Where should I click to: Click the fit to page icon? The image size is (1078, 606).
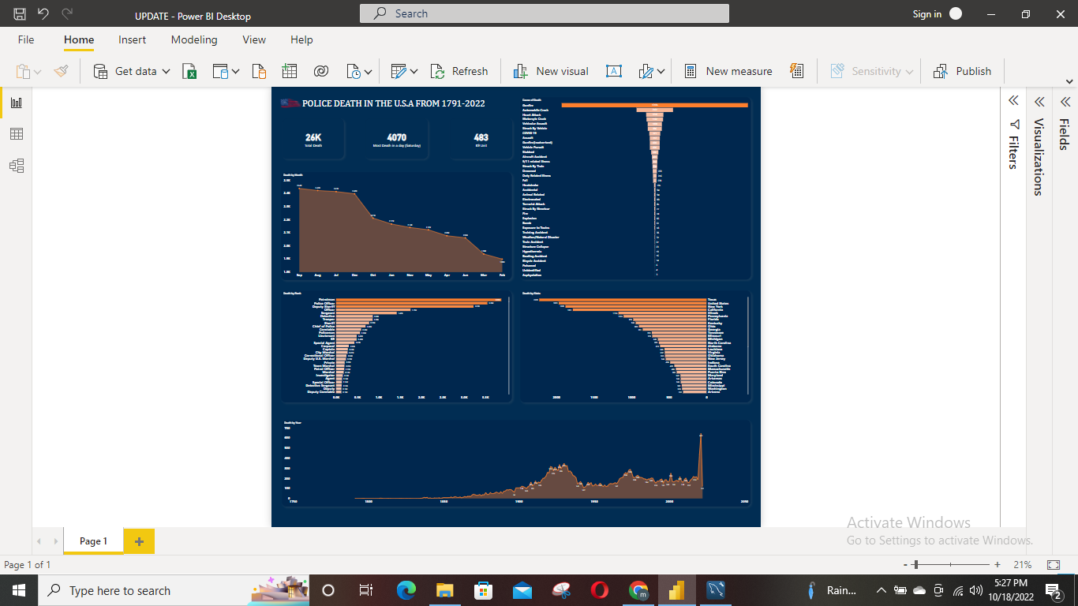coord(1053,565)
